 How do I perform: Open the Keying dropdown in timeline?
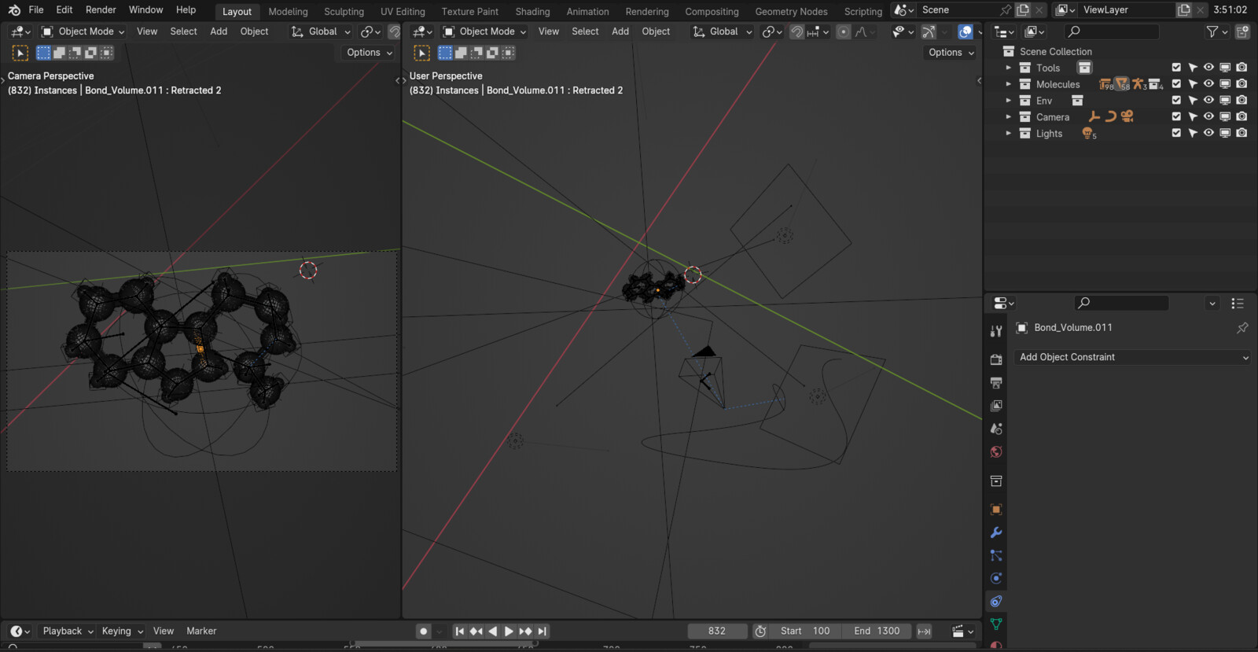tap(122, 631)
